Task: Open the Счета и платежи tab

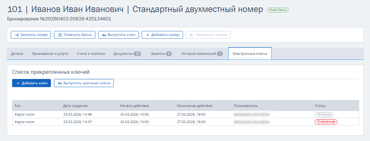Action: pos(91,54)
